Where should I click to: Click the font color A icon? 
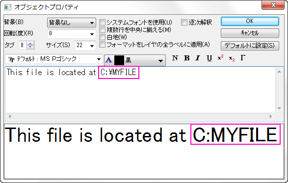(109, 60)
